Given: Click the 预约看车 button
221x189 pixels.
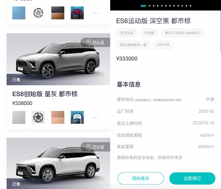Looking at the screenshot, I should tap(141, 178).
